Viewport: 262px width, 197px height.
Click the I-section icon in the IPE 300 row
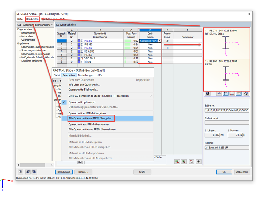(x=82, y=55)
